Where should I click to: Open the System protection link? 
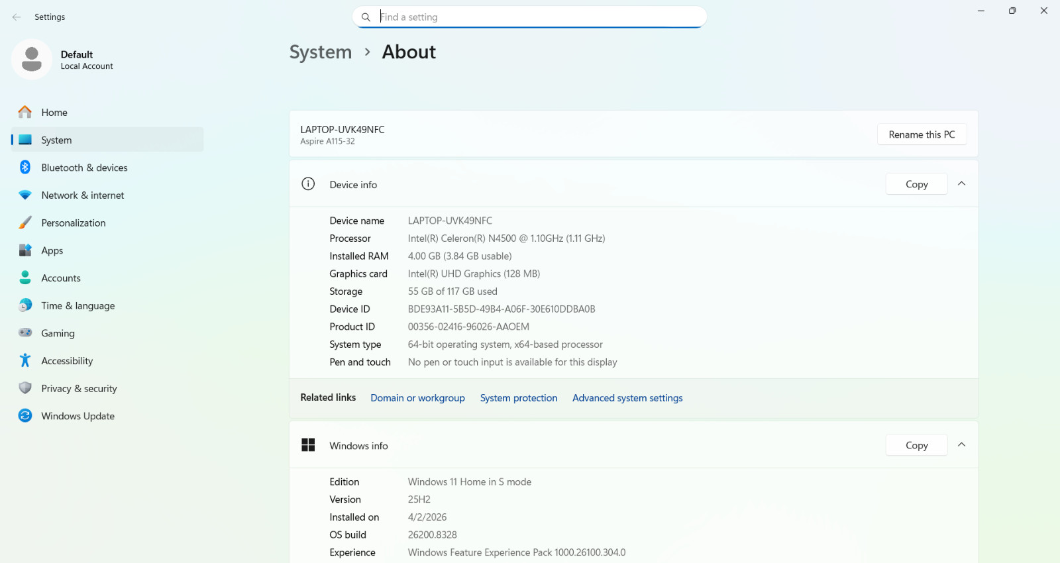tap(519, 398)
